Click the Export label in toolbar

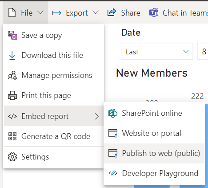(x=77, y=13)
